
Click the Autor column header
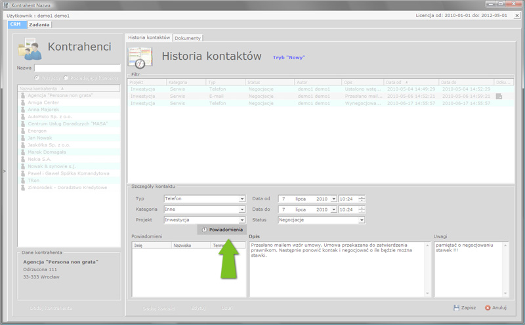point(318,82)
